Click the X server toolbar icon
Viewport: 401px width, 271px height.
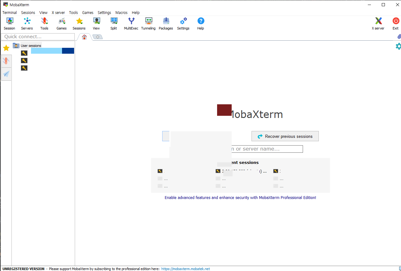(x=378, y=24)
